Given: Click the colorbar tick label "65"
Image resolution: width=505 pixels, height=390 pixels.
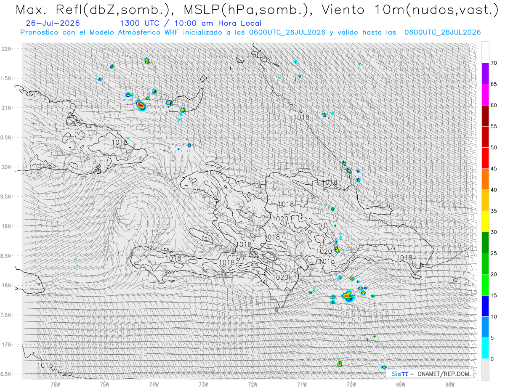Looking at the screenshot, I should click(x=494, y=84).
